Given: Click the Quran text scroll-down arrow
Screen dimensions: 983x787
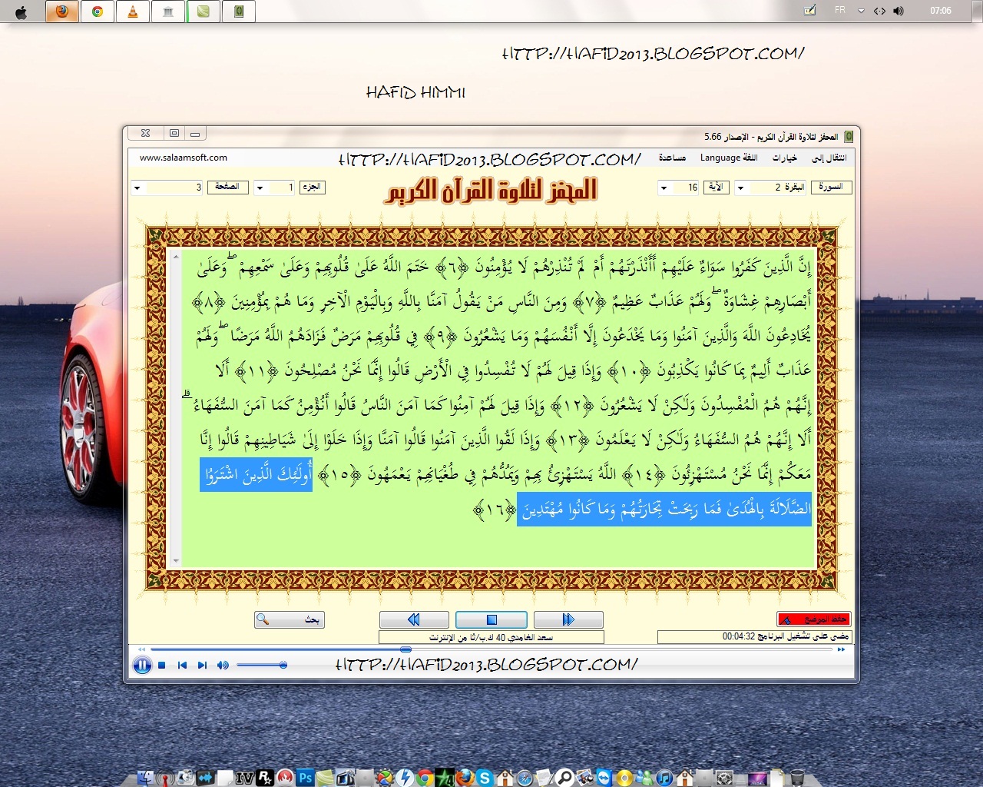Looking at the screenshot, I should [x=176, y=561].
